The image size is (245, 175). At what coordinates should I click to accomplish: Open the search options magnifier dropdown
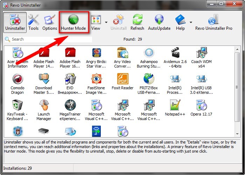click(x=7, y=39)
